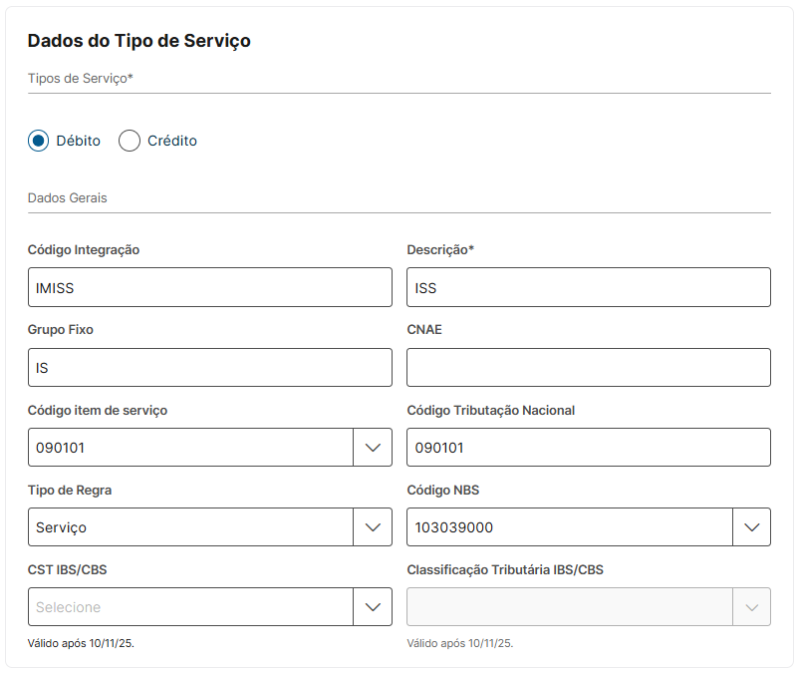800x675 pixels.
Task: Select the Débito radio button
Action: coord(39,141)
